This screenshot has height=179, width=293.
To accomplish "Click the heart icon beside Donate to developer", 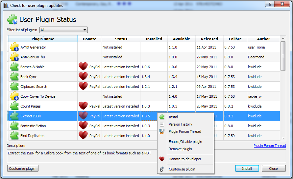I will pyautogui.click(x=162, y=159).
